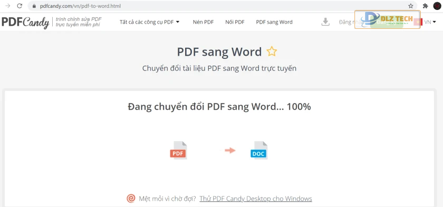Click the trình chỉnh sửa PDF tagline
The width and height of the screenshot is (443, 207).
pos(79,22)
